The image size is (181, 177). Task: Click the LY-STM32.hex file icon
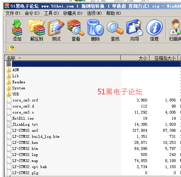pyautogui.click(x=9, y=142)
